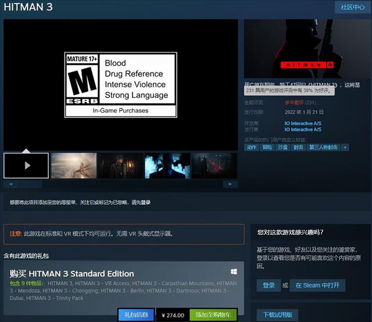Click the right arrow of thumbnail strip

[230, 184]
